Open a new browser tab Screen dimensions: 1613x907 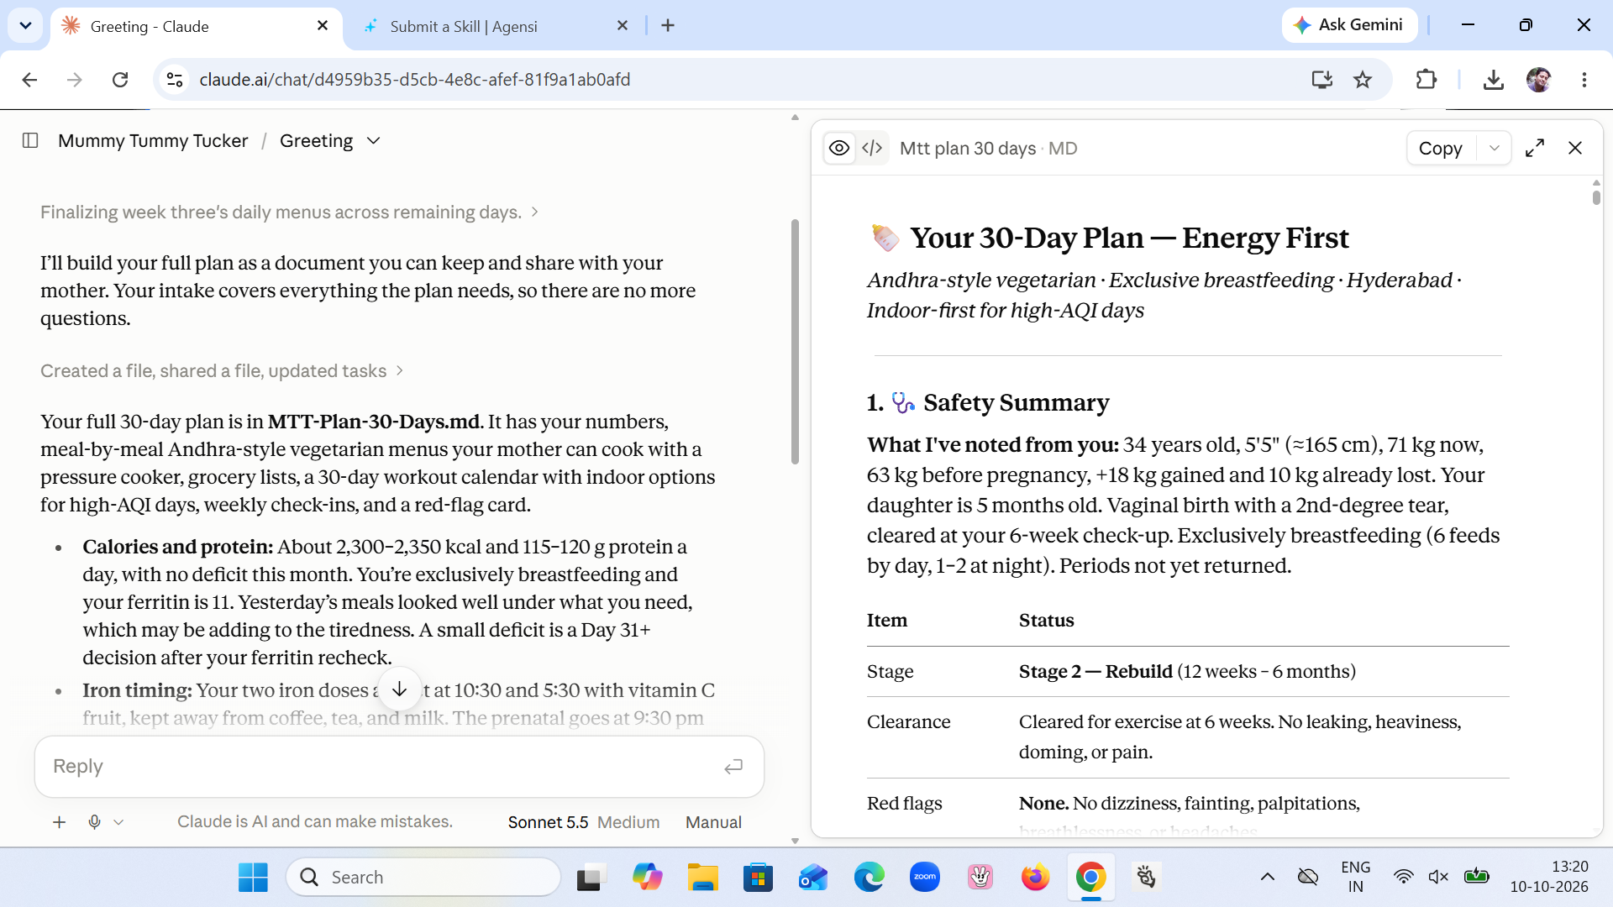668,26
